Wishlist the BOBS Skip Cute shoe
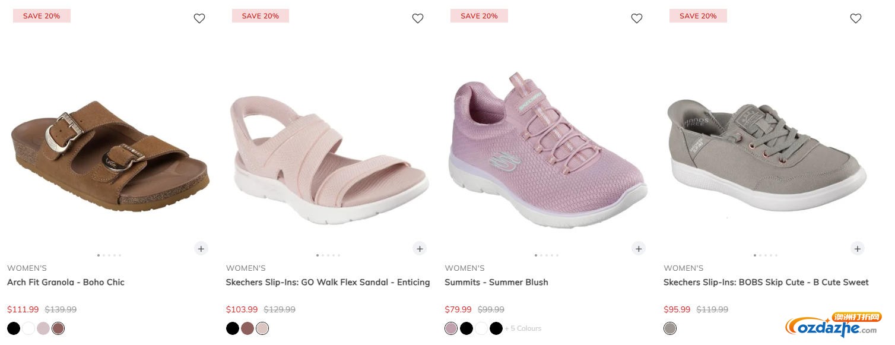Screen dimensions: 895x345 [856, 18]
